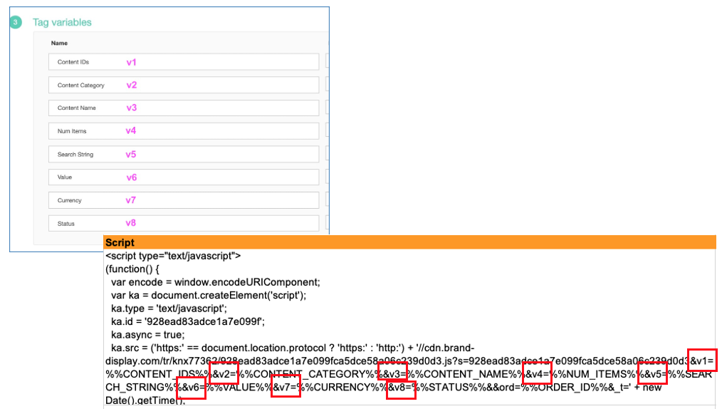Click the red-boxed &v3= parameter in script

(392, 373)
